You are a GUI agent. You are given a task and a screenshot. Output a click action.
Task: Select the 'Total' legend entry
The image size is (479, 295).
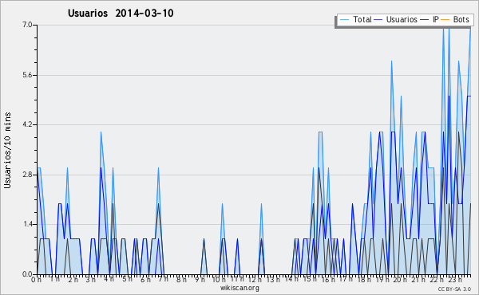pyautogui.click(x=362, y=19)
